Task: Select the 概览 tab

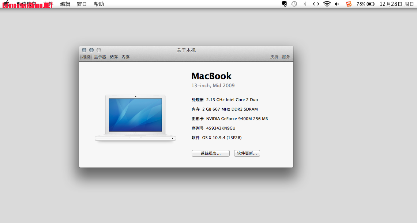Action: pos(86,57)
